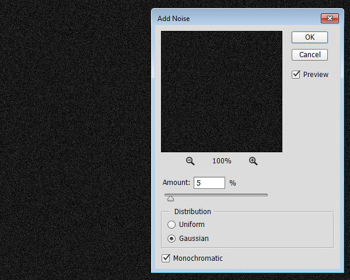Viewport: 350px width, 280px height.
Task: Click the 100% zoom level text
Action: coord(222,161)
